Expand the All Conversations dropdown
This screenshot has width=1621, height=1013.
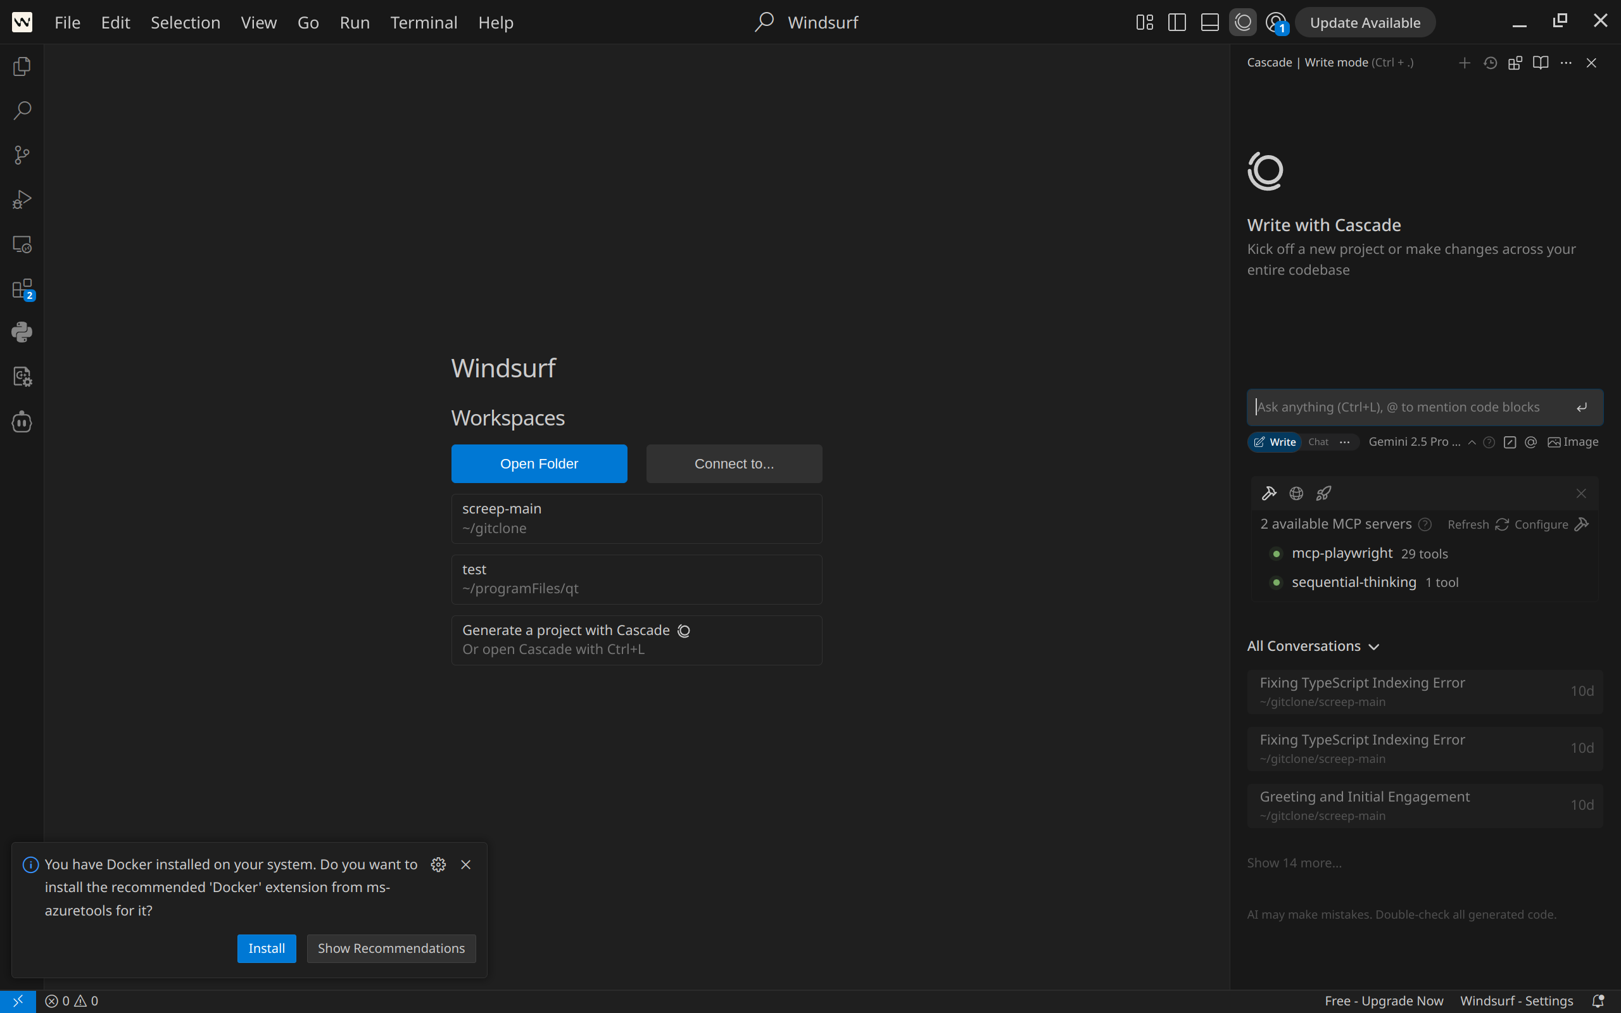click(1313, 646)
